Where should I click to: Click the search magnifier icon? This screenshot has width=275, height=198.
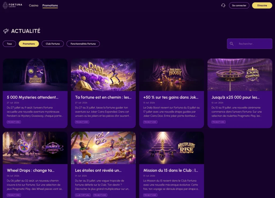click(231, 44)
